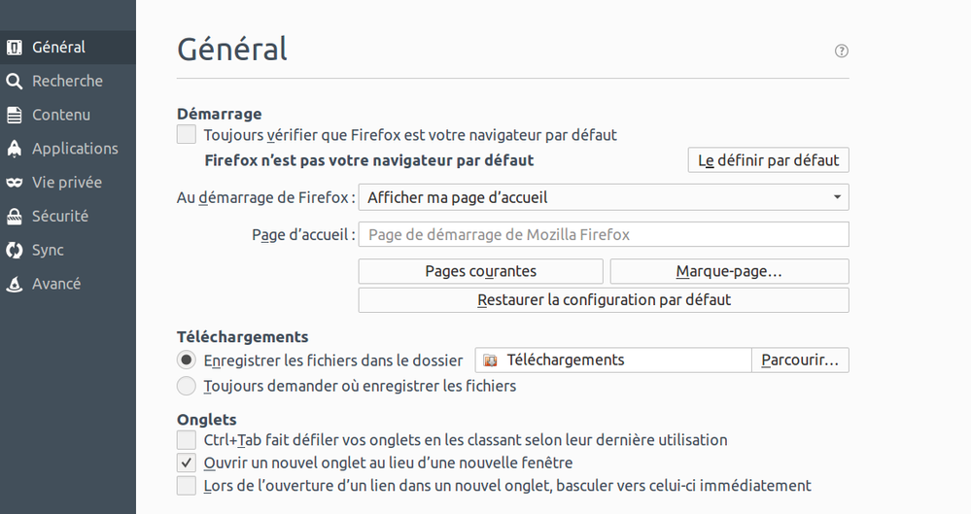971x514 pixels.
Task: Click the Sync arrows icon
Action: point(15,251)
